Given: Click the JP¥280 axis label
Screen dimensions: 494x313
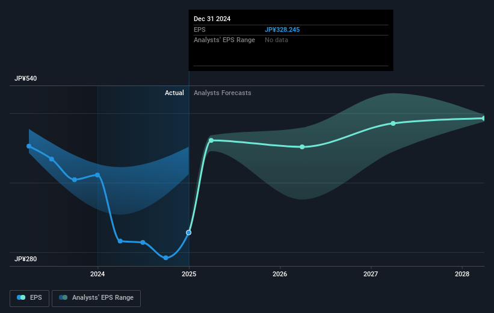Looking at the screenshot, I should pyautogui.click(x=25, y=259).
